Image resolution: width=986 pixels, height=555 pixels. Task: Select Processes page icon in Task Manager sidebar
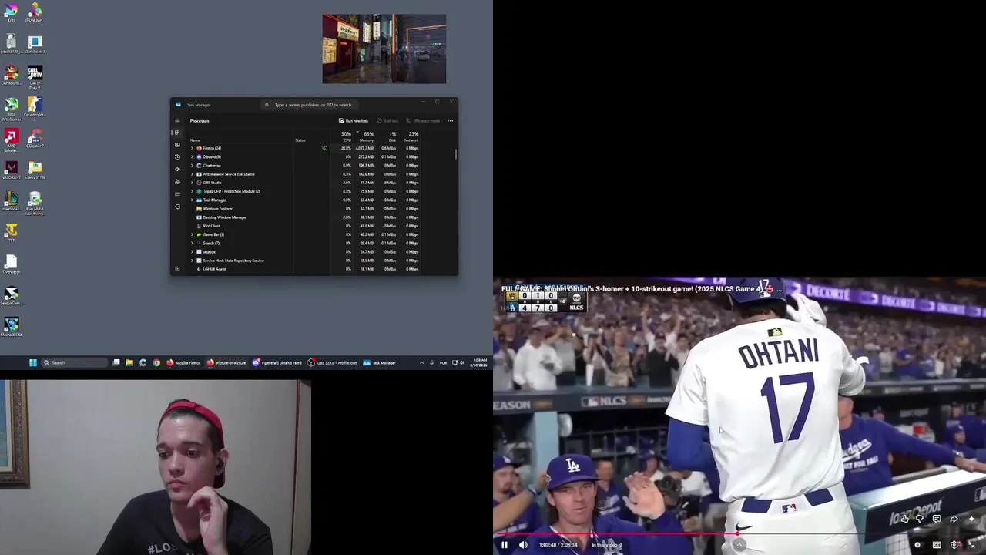177,133
